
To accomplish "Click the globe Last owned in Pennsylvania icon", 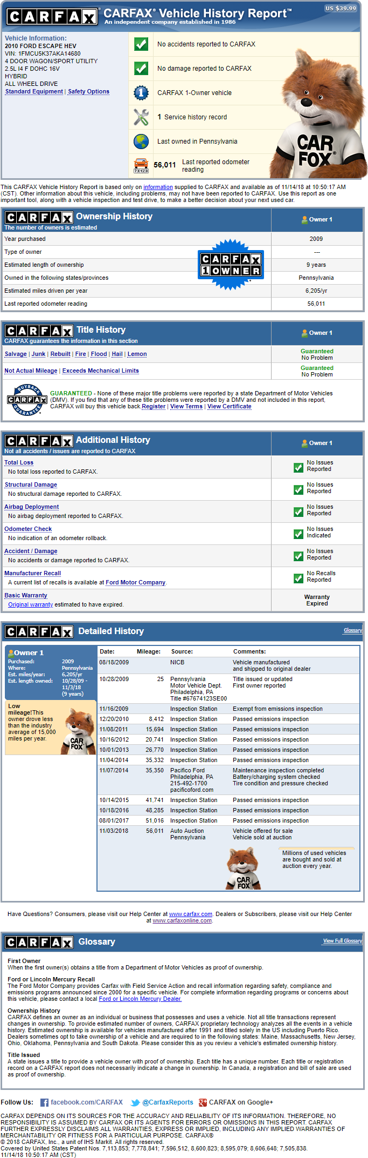I will [141, 142].
